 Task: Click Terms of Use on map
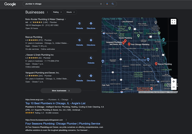pyautogui.click(x=173, y=92)
